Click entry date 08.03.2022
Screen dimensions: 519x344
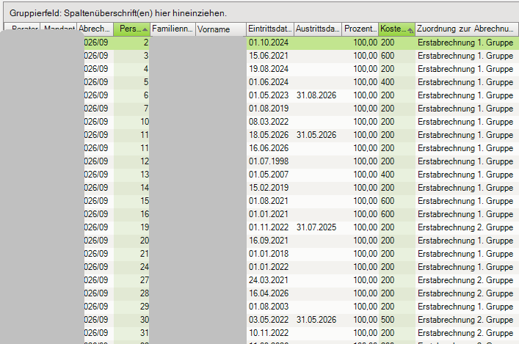(269, 122)
